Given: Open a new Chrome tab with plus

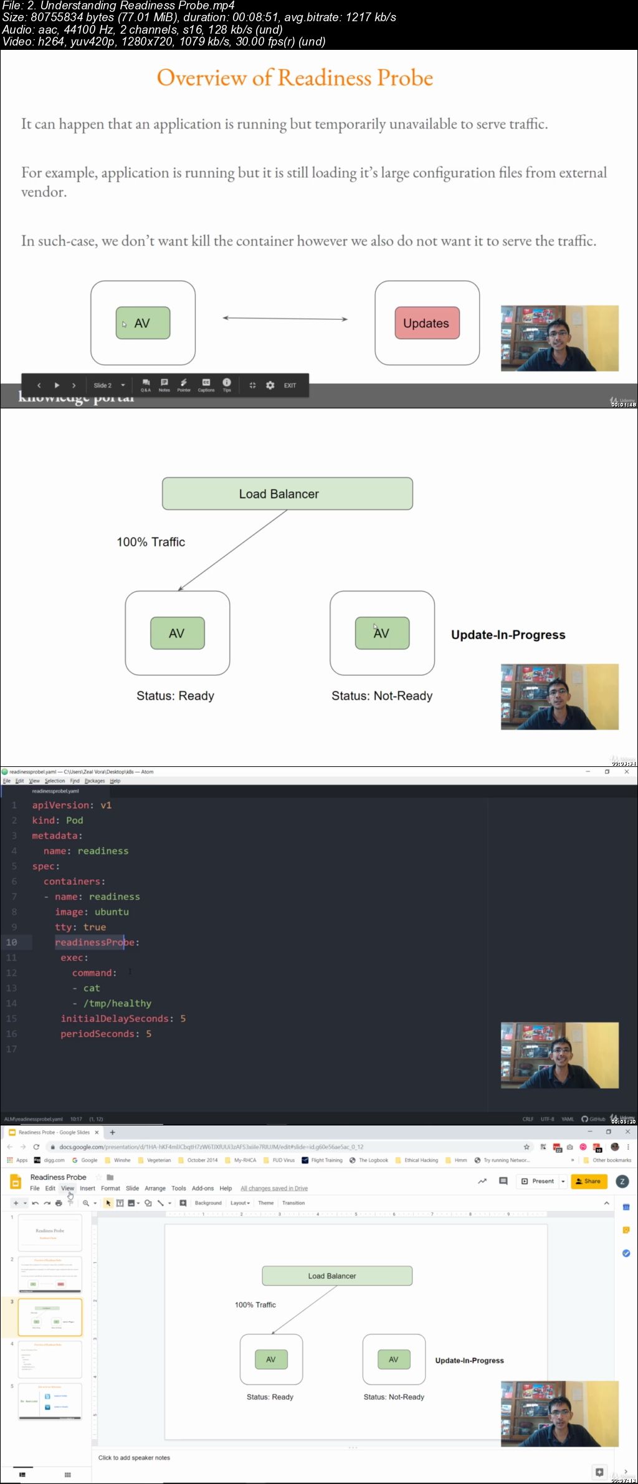Looking at the screenshot, I should point(113,1132).
